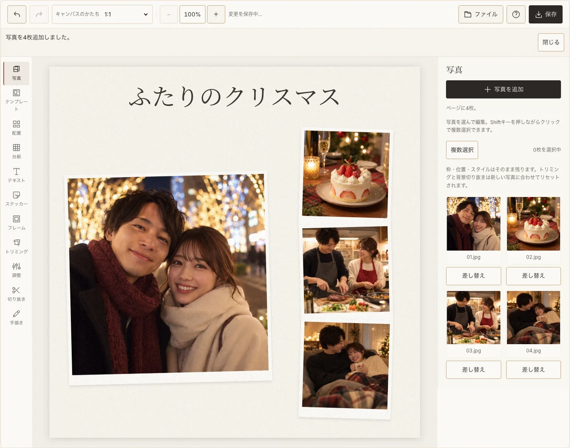Select the 切り抜き cutout scissors tool

click(16, 293)
